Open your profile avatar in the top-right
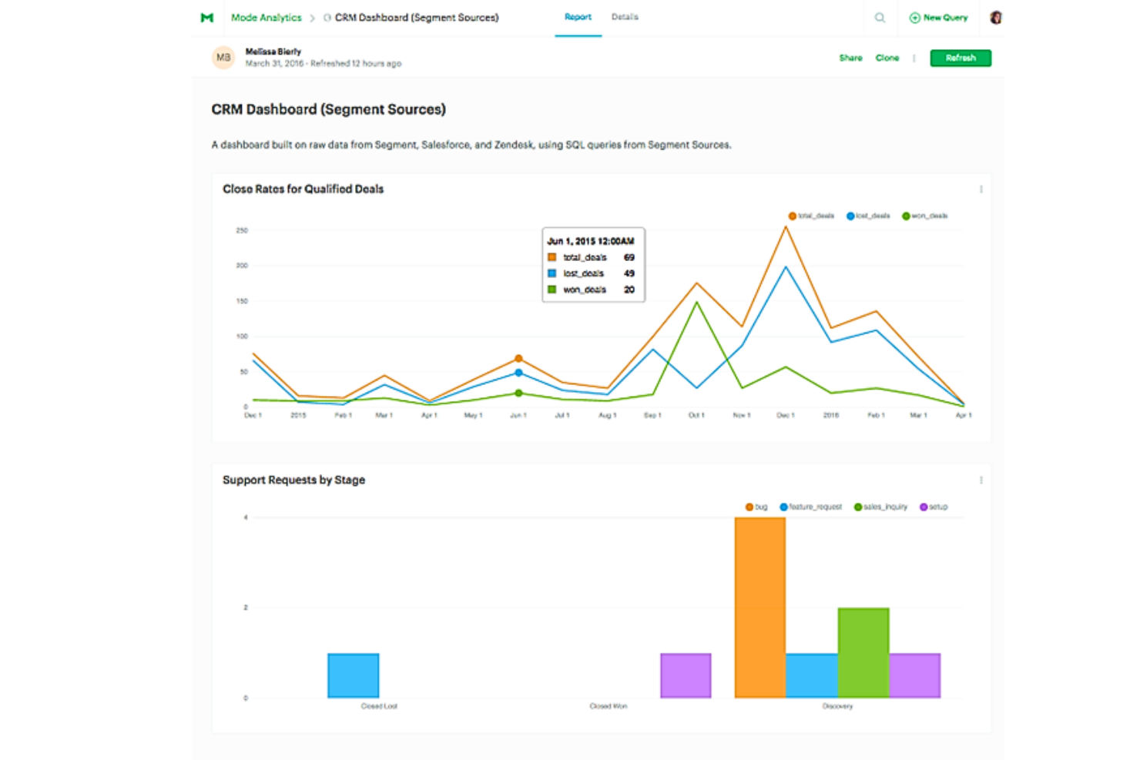Viewport: 1140px width, 760px height. pyautogui.click(x=997, y=16)
